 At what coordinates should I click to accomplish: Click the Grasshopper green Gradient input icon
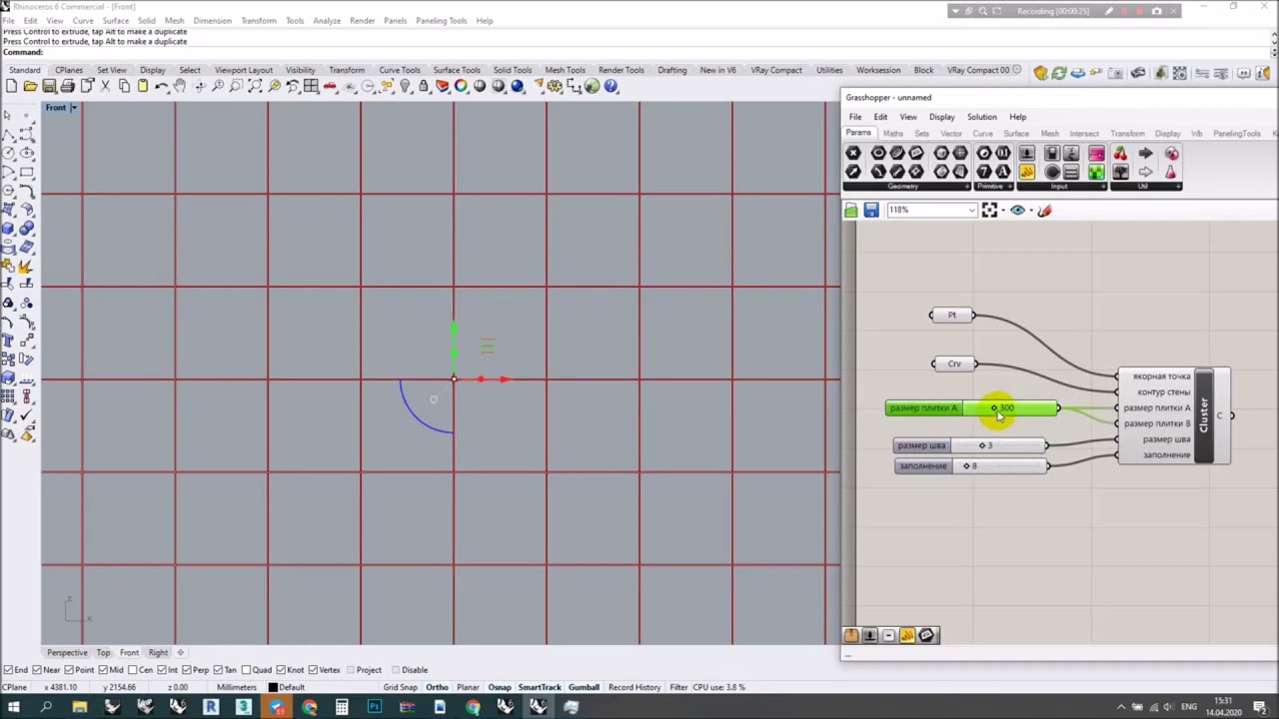click(x=1096, y=172)
